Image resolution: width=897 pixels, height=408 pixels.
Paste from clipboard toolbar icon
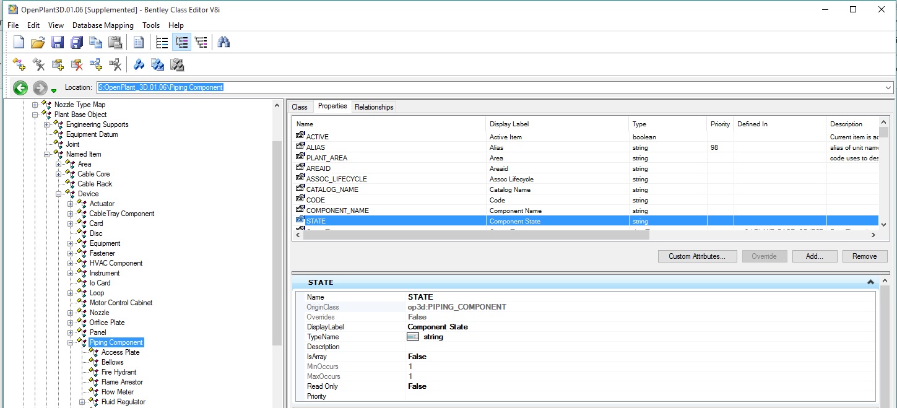point(115,42)
